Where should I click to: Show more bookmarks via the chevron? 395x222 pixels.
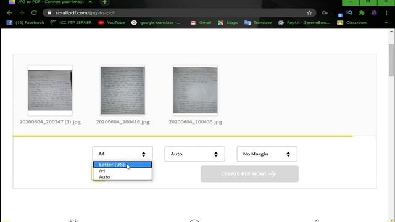point(386,23)
